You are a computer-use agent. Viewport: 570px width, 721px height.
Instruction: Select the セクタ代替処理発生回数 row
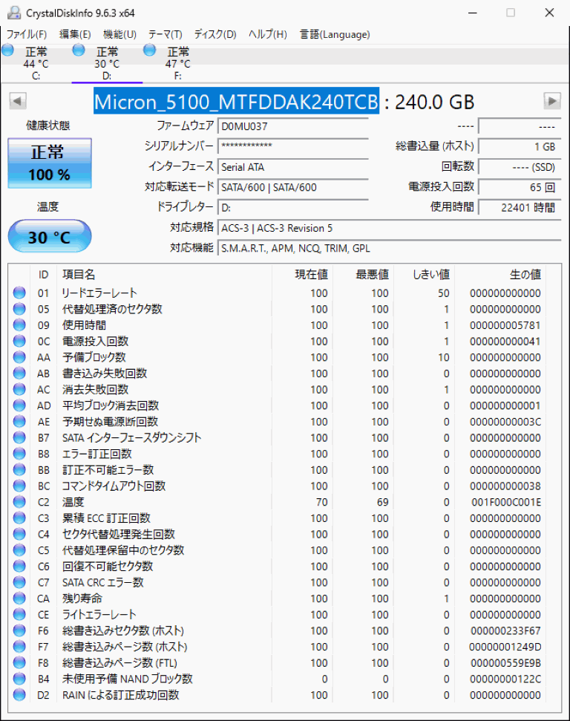pyautogui.click(x=277, y=534)
